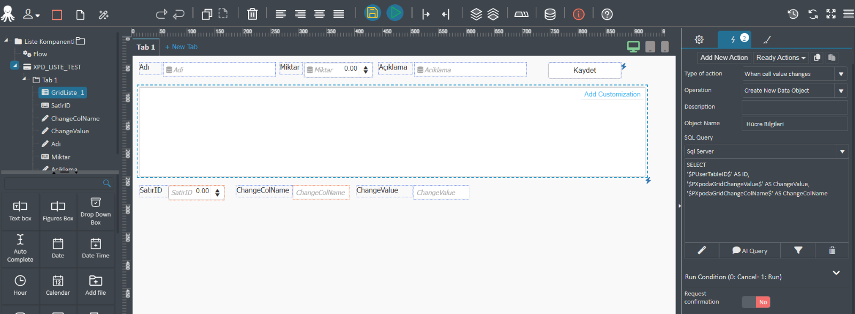Click the Description input field
855x314 pixels.
coord(795,107)
